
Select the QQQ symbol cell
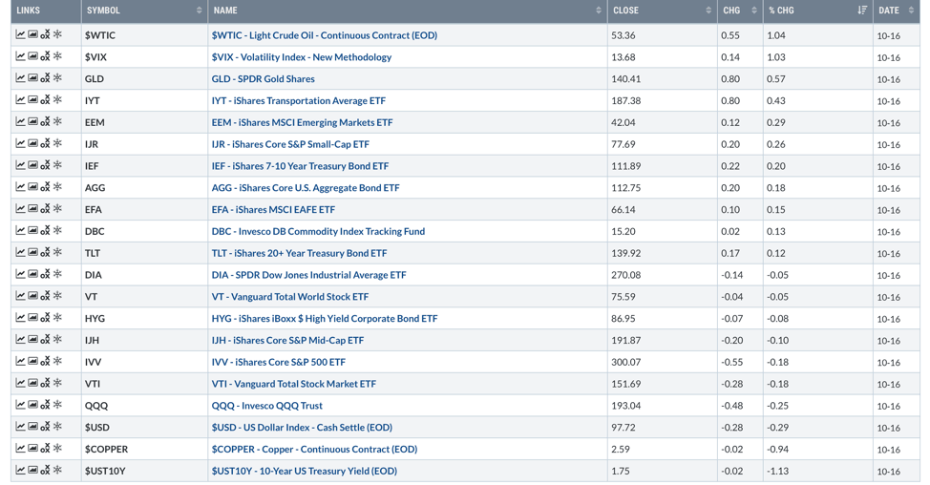click(145, 406)
